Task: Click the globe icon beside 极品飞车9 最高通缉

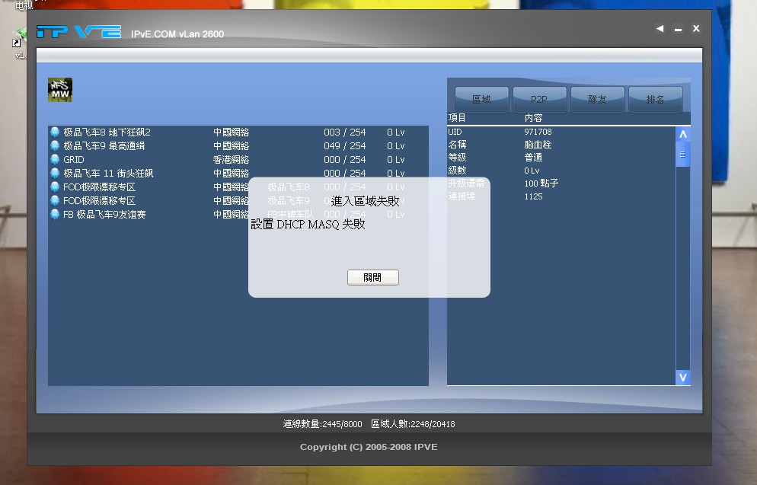Action: pos(55,145)
